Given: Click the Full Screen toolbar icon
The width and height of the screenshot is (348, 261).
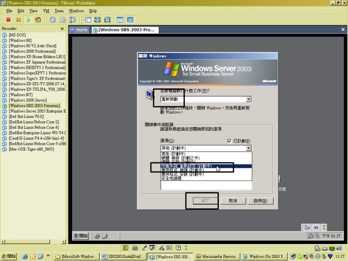Looking at the screenshot, I should coord(97,20).
